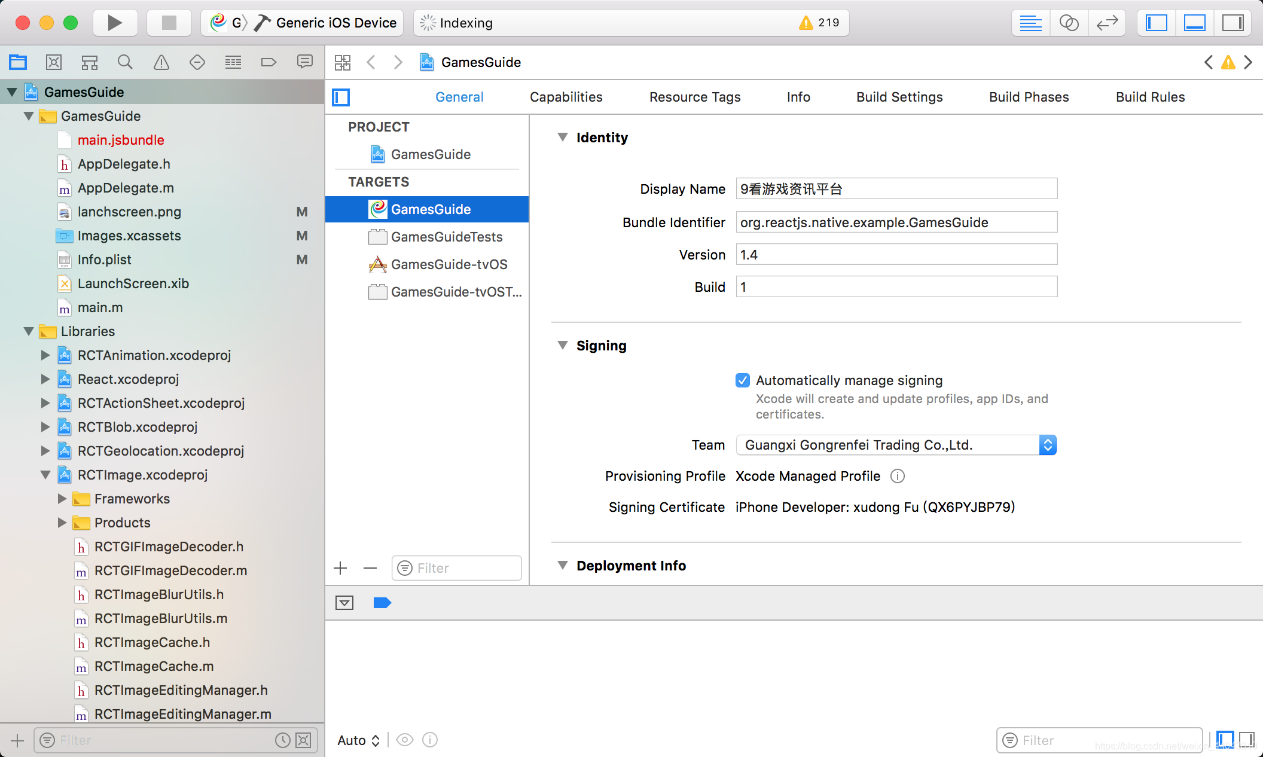Edit the Display Name field

(896, 189)
